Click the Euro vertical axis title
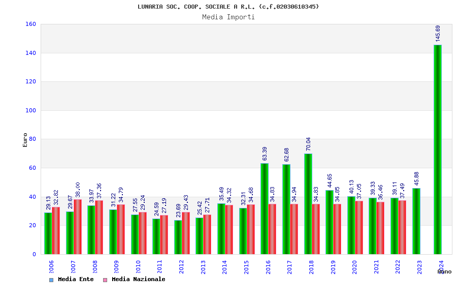Screen dimensions: 457x305 pyautogui.click(x=25, y=140)
